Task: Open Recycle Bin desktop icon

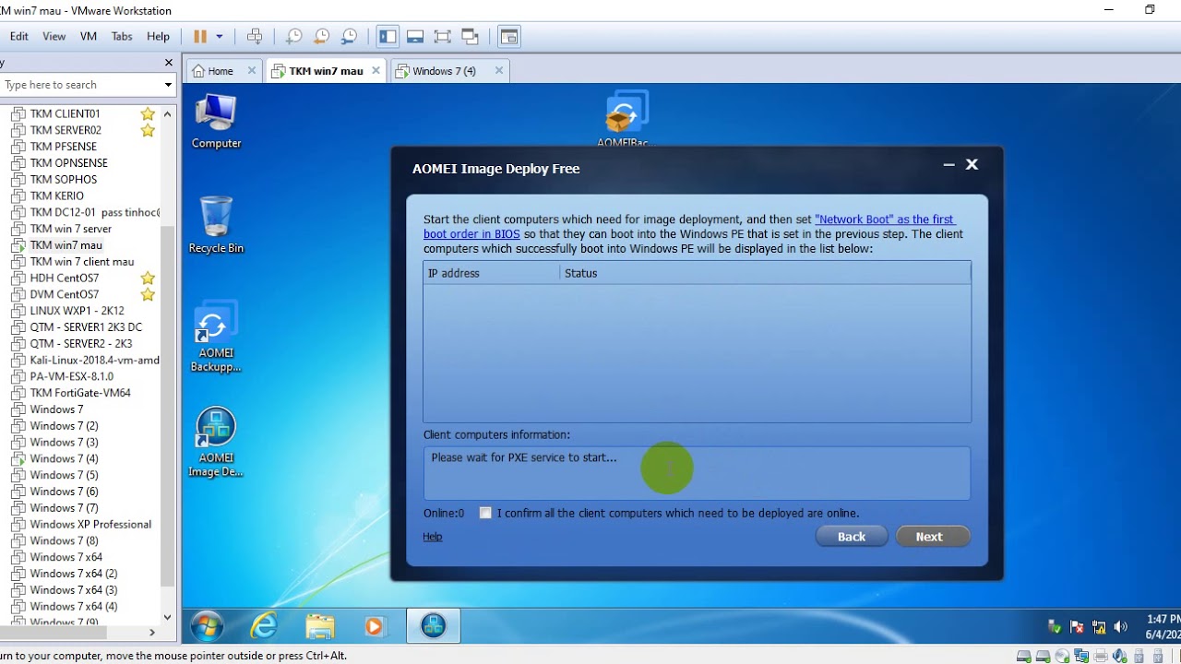Action: 216,225
